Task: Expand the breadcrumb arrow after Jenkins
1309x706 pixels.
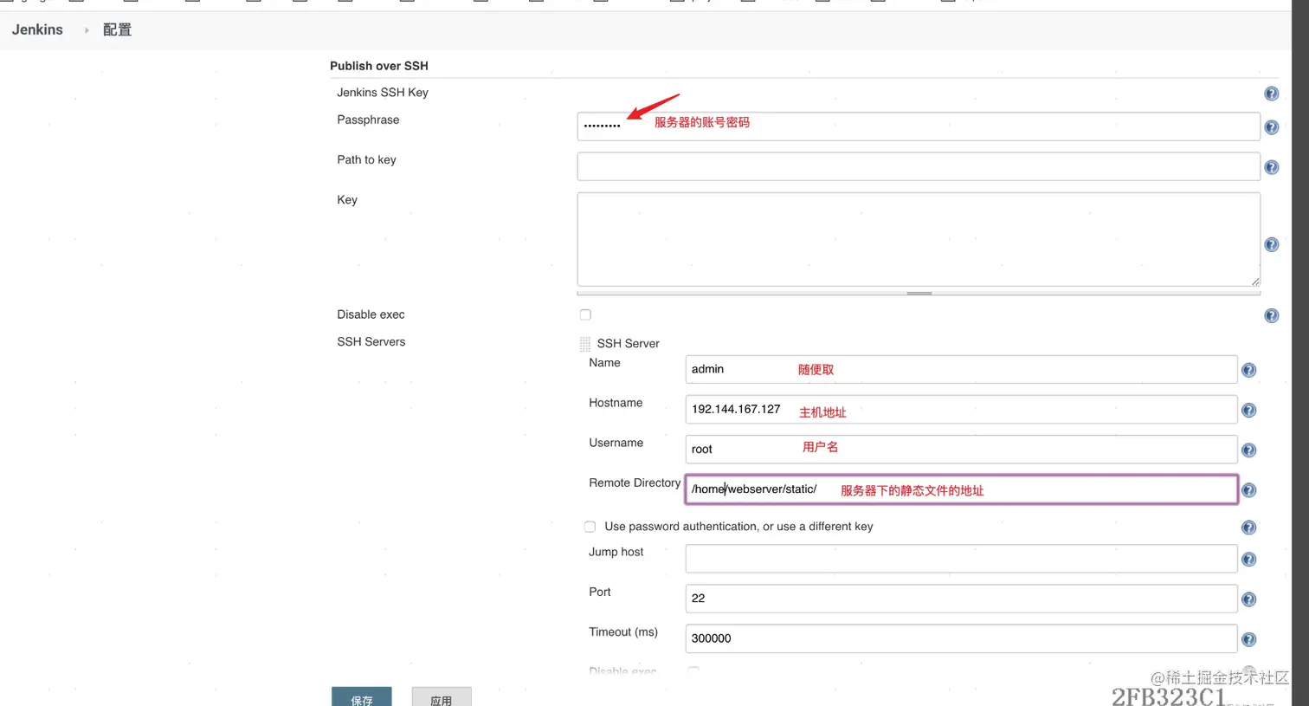Action: [x=87, y=30]
